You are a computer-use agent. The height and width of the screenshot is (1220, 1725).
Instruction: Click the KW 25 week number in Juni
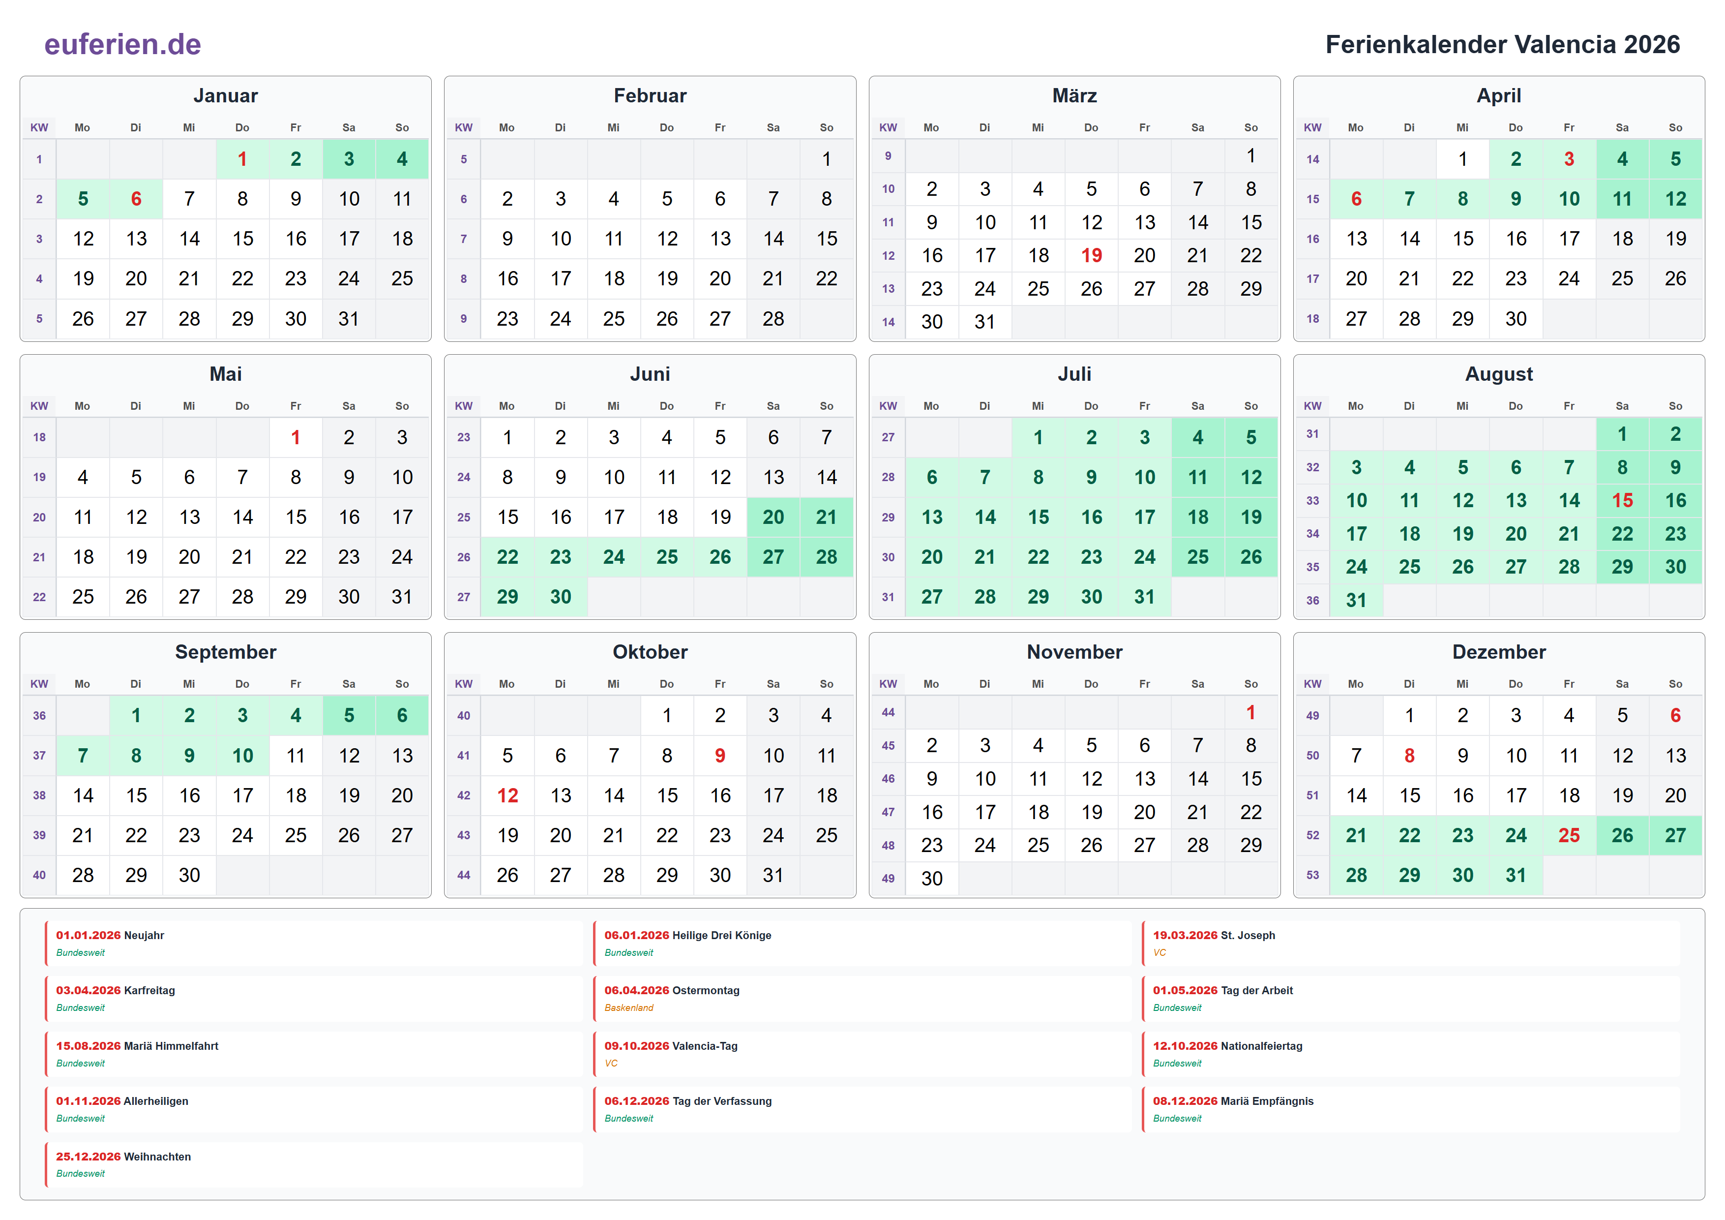point(464,517)
